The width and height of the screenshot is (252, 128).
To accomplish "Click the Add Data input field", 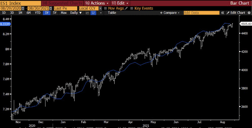I will click(x=201, y=13).
